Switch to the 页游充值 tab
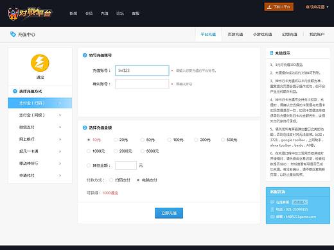The image size is (334, 250). coord(235,34)
